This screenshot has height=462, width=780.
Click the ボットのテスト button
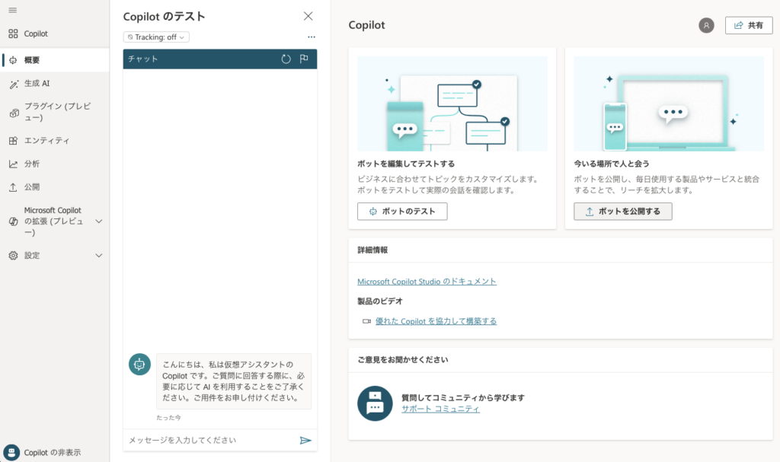pos(402,212)
